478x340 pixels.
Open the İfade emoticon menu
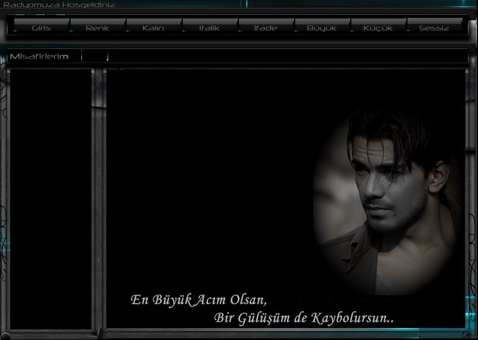pyautogui.click(x=266, y=27)
